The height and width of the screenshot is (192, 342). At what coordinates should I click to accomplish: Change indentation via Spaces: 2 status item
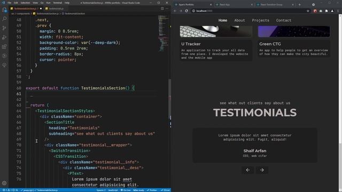click(101, 190)
